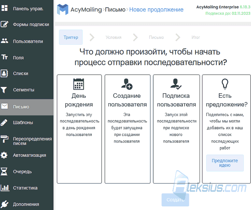Click the Статистика bar-chart icon
Viewport: 251px width, 210px height.
(5, 188)
